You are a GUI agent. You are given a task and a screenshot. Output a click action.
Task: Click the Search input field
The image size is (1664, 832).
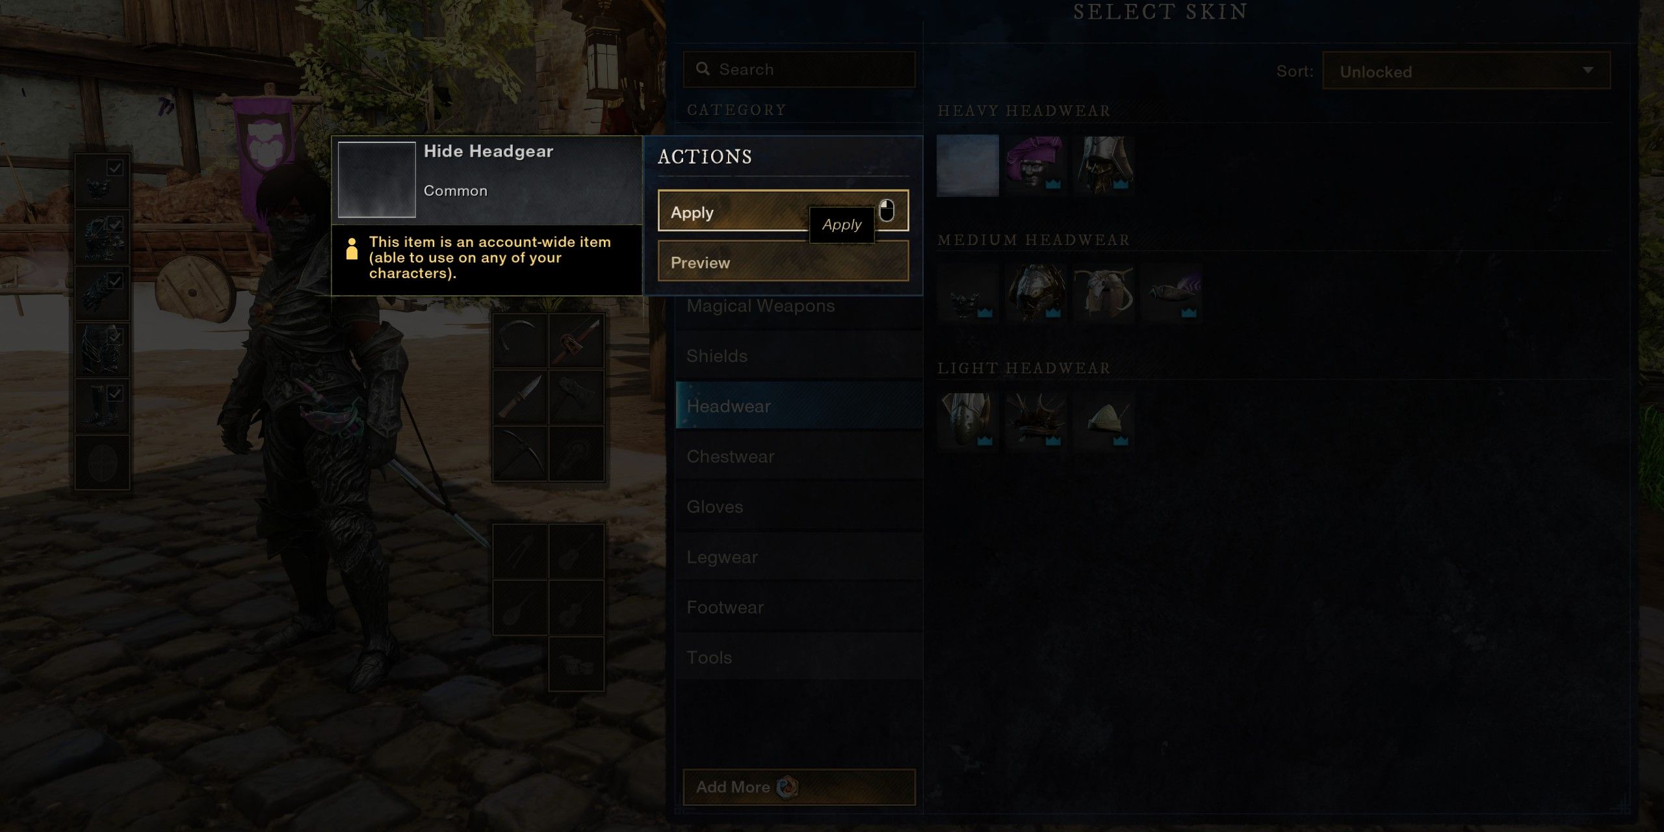click(x=799, y=68)
